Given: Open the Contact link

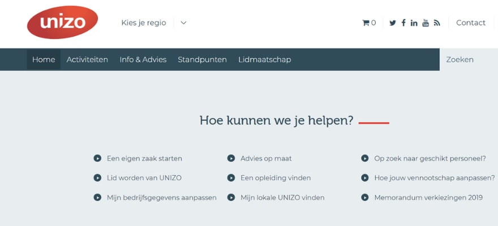Looking at the screenshot, I should (471, 23).
